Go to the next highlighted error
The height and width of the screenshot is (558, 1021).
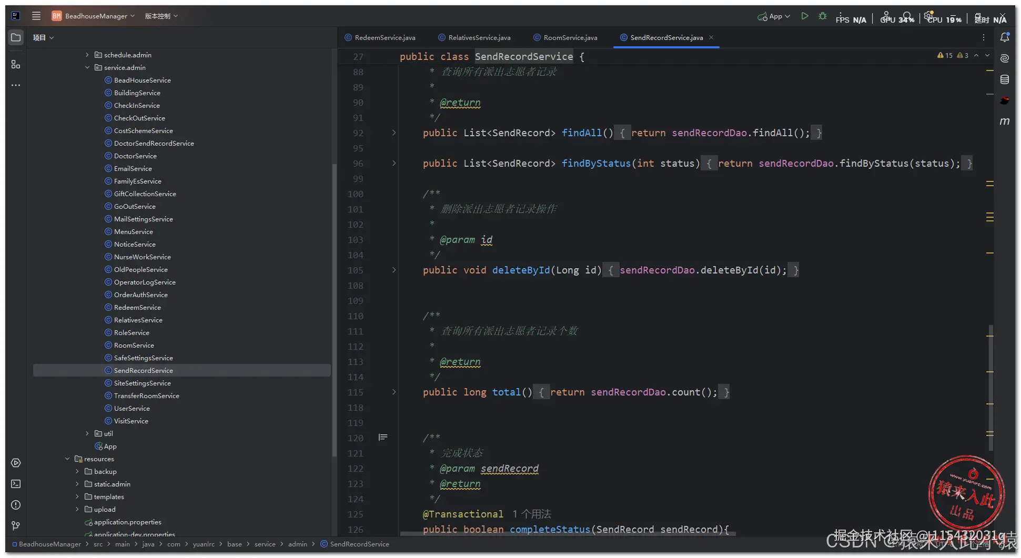[x=987, y=55]
